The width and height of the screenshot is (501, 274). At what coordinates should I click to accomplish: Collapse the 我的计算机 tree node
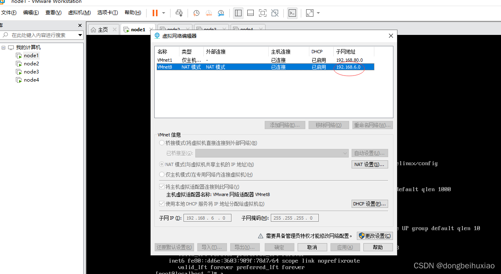pos(3,47)
